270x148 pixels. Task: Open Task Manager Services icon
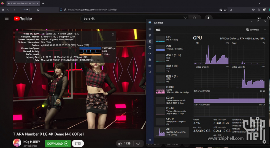click(150, 72)
